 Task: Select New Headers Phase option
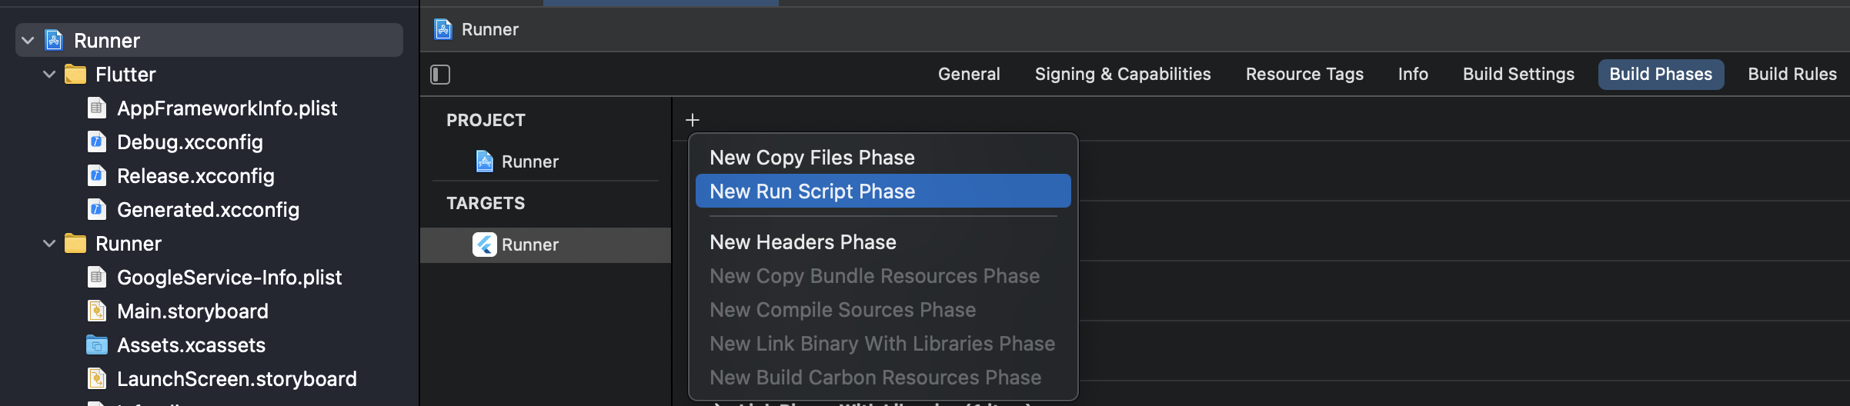[x=803, y=242]
